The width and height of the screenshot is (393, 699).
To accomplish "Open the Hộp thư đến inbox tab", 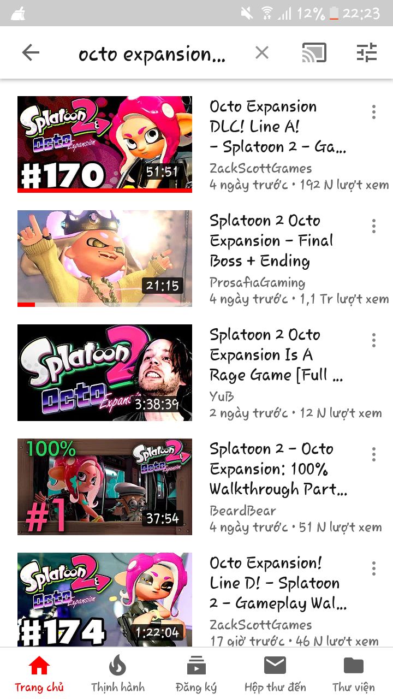I will pos(275,674).
